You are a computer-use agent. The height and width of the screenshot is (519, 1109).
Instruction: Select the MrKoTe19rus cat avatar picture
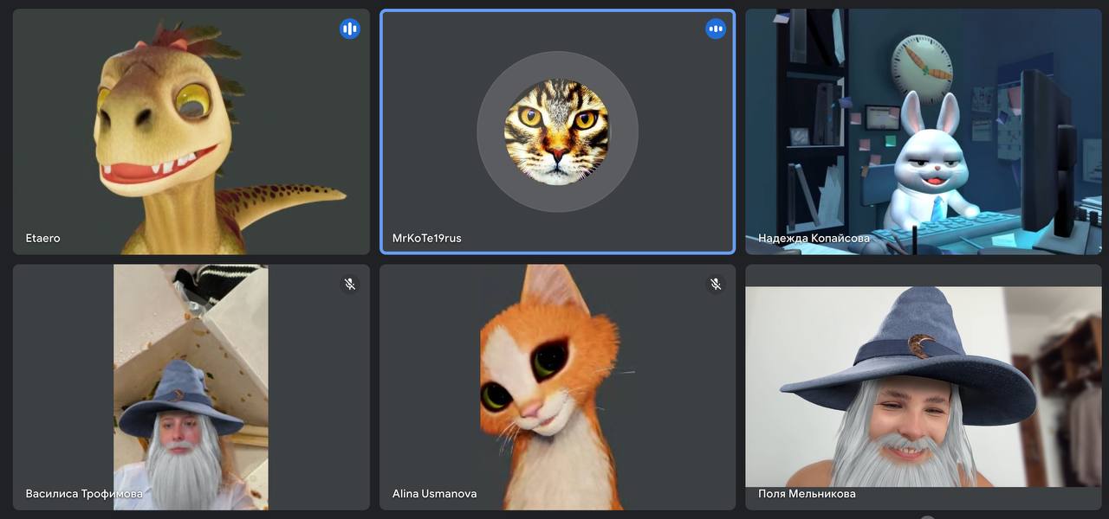[x=557, y=132]
